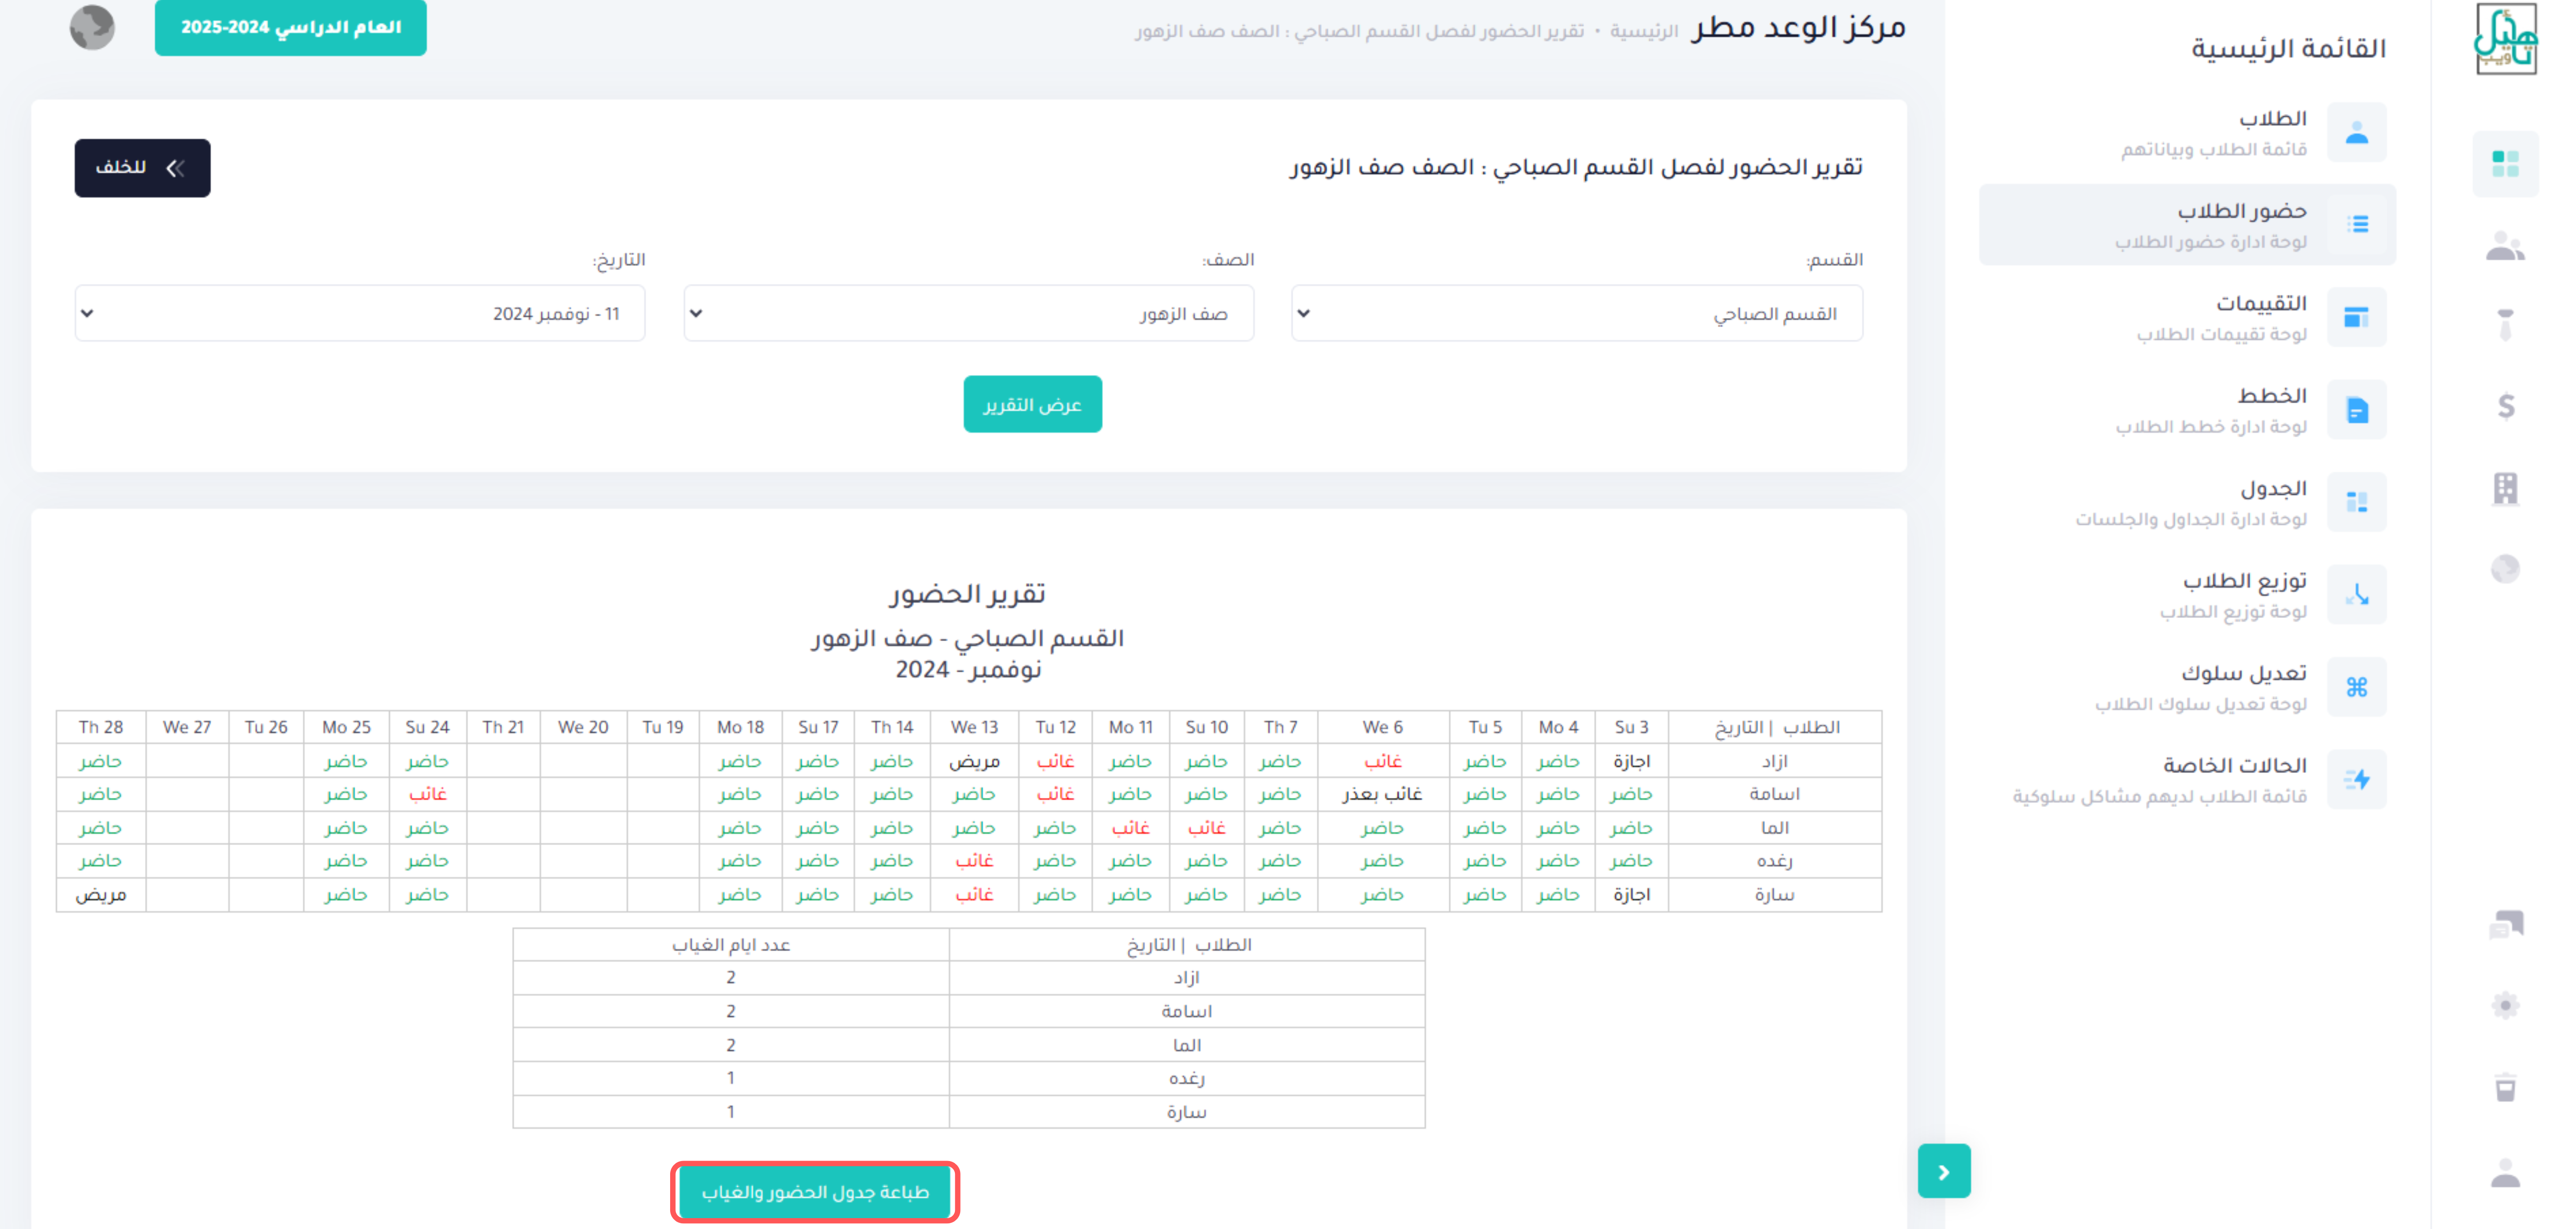
Task: Click عدد ايام الغياب summary header
Action: (x=731, y=945)
